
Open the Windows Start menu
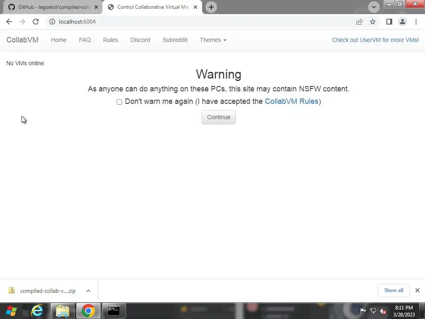(11, 311)
